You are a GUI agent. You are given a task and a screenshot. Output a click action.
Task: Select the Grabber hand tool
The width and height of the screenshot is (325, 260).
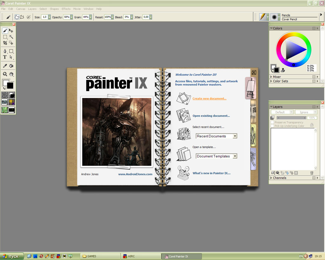pyautogui.click(x=11, y=74)
